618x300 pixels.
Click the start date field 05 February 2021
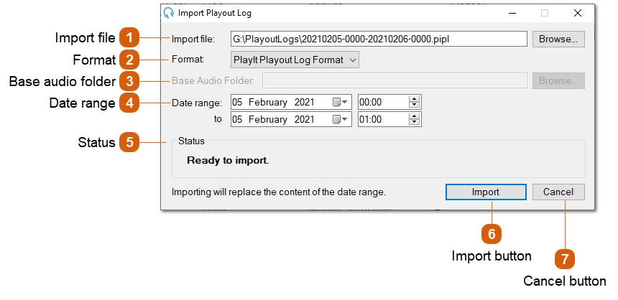click(291, 103)
